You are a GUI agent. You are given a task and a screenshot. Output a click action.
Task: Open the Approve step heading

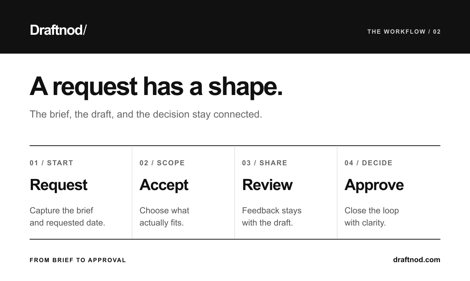(x=374, y=185)
